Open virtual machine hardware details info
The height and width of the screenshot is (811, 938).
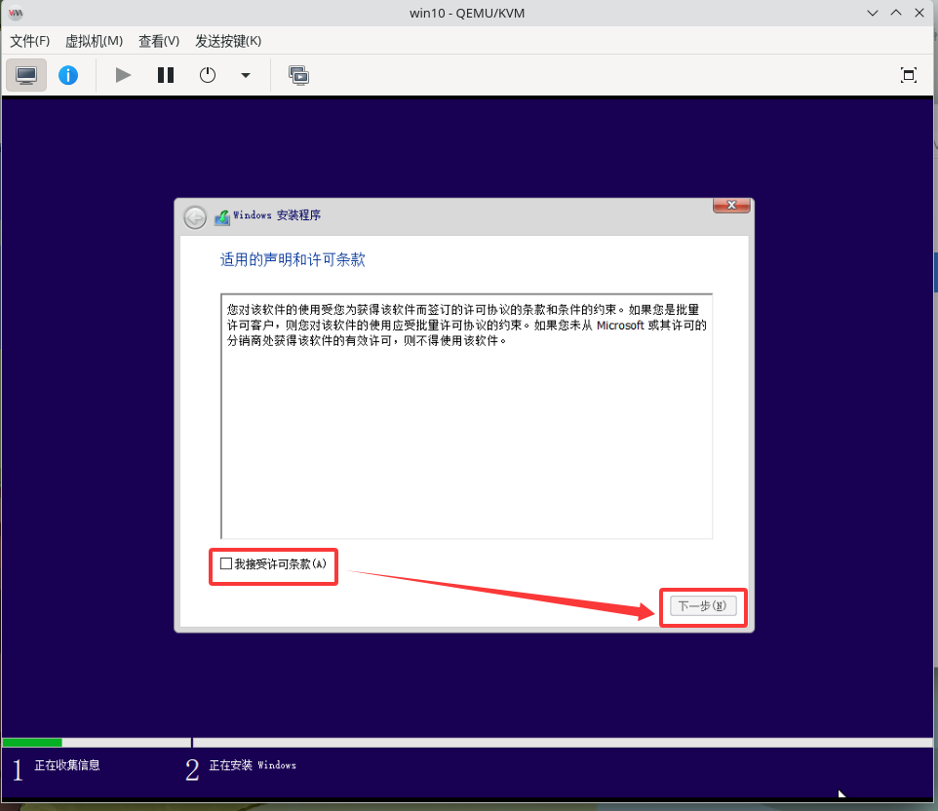[68, 75]
